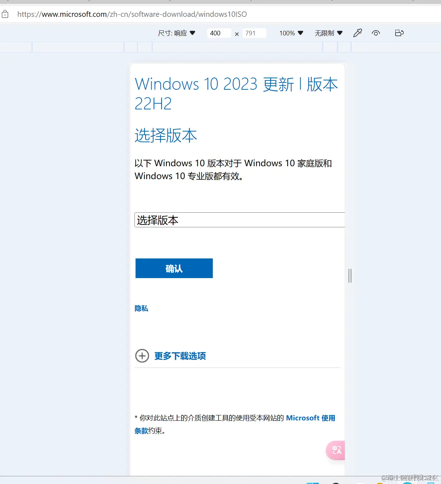This screenshot has height=484, width=441.
Task: Open the Microsoft 使用条款 link
Action: coord(310,418)
